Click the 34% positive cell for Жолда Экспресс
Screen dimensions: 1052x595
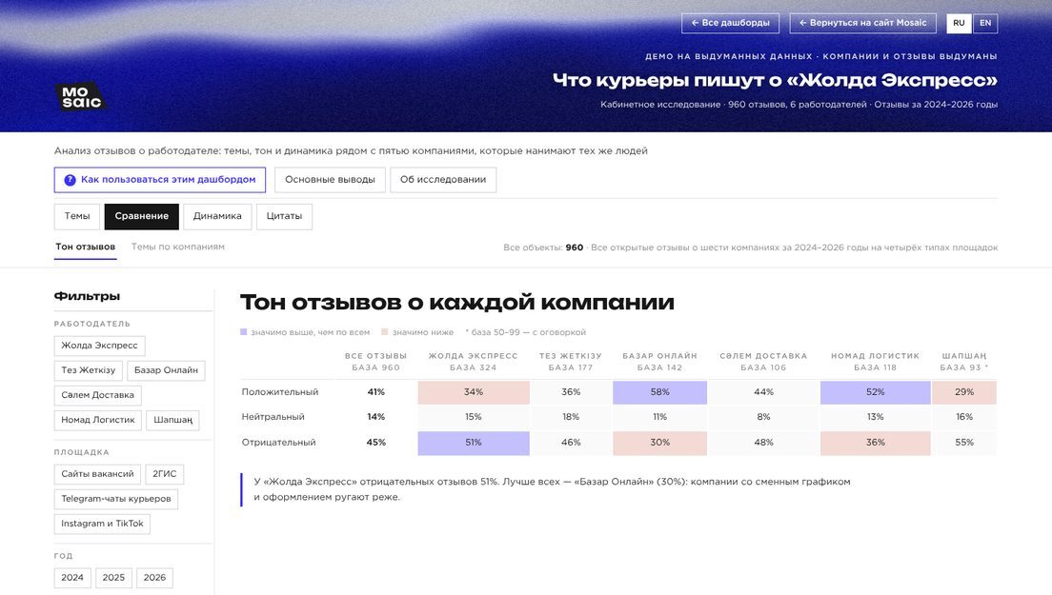coord(474,392)
